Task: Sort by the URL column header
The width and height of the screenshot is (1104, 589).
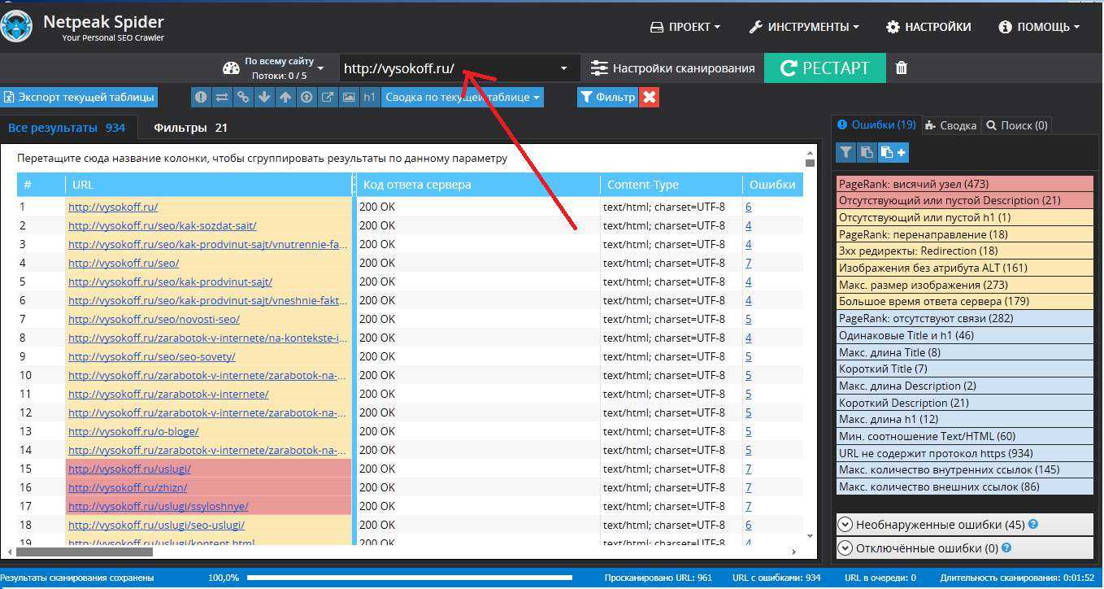Action: coord(210,185)
